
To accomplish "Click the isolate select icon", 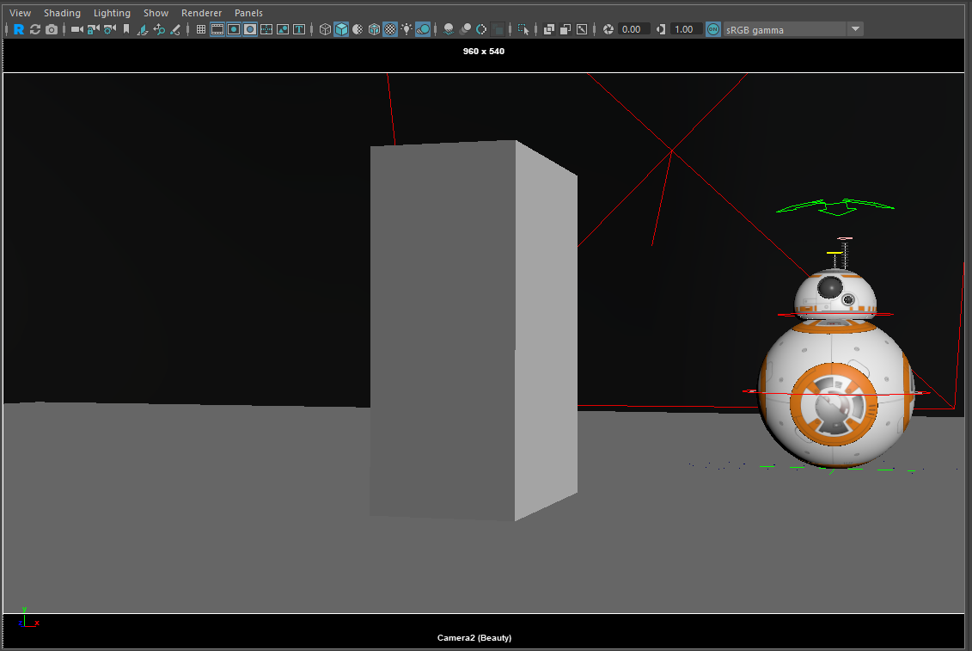I will (x=523, y=29).
